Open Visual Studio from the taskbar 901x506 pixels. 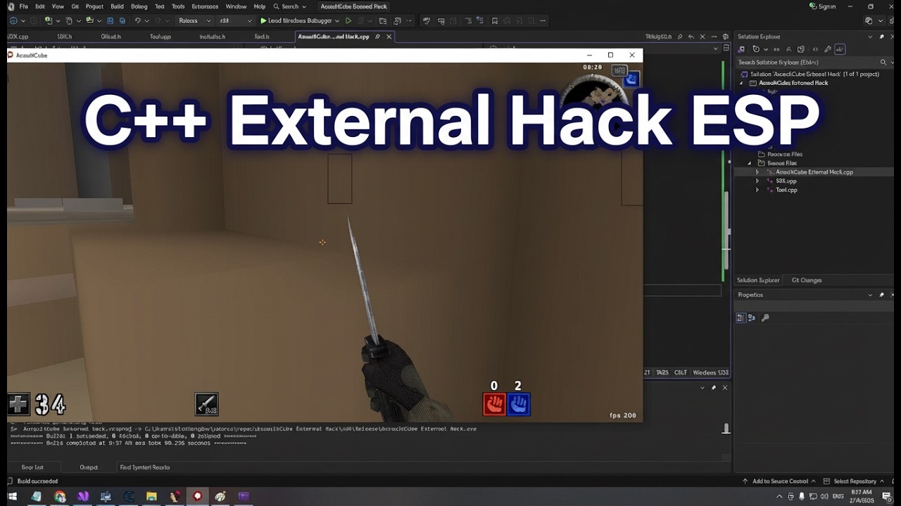coord(83,496)
